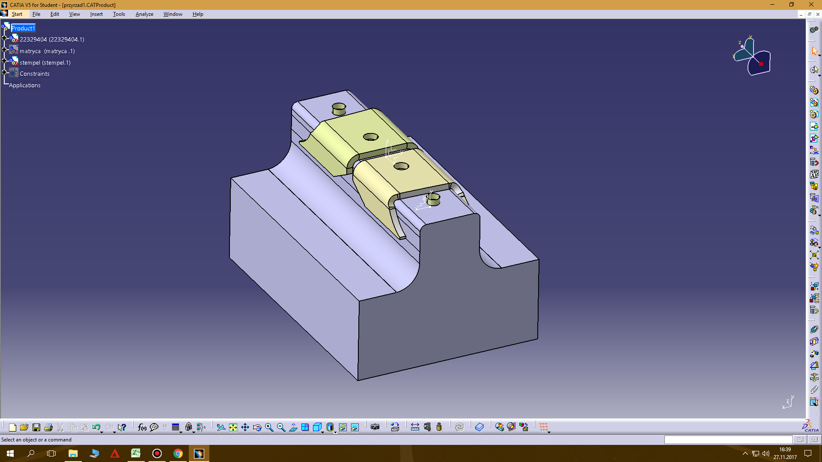The height and width of the screenshot is (462, 822).
Task: Click the Capture camera icon
Action: 375,427
